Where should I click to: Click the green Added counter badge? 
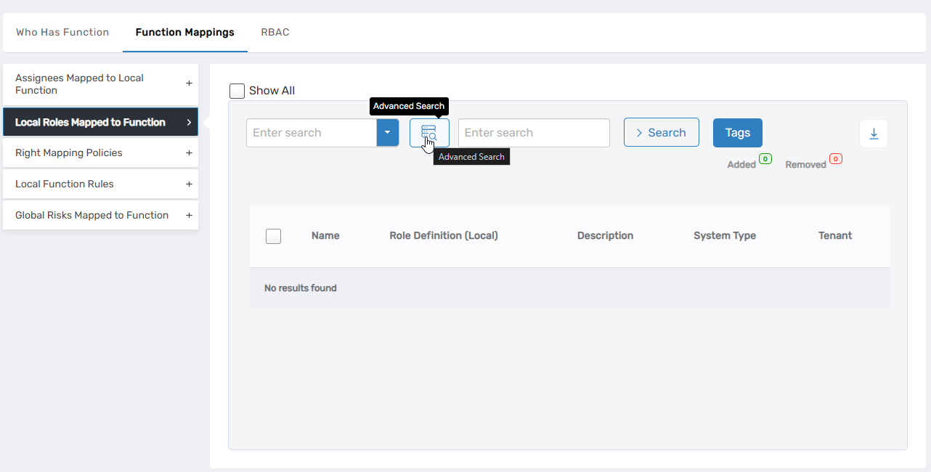[x=765, y=159]
